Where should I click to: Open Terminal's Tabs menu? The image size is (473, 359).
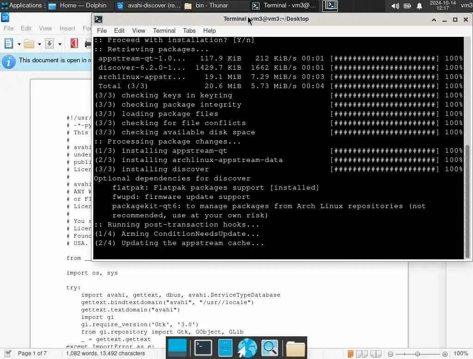tap(189, 31)
